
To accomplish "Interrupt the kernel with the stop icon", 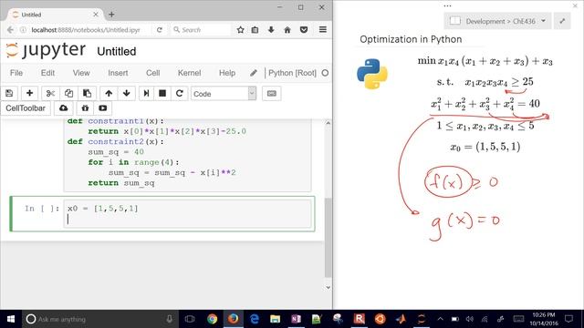I will [x=162, y=93].
